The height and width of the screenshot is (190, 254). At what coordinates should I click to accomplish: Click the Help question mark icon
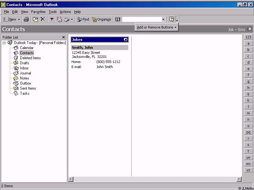coord(171,19)
